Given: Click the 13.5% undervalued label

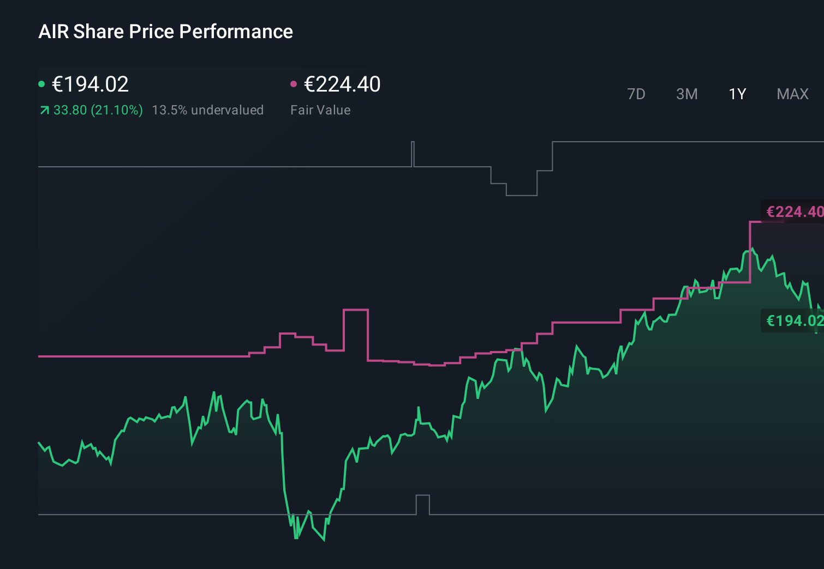Looking at the screenshot, I should [208, 110].
